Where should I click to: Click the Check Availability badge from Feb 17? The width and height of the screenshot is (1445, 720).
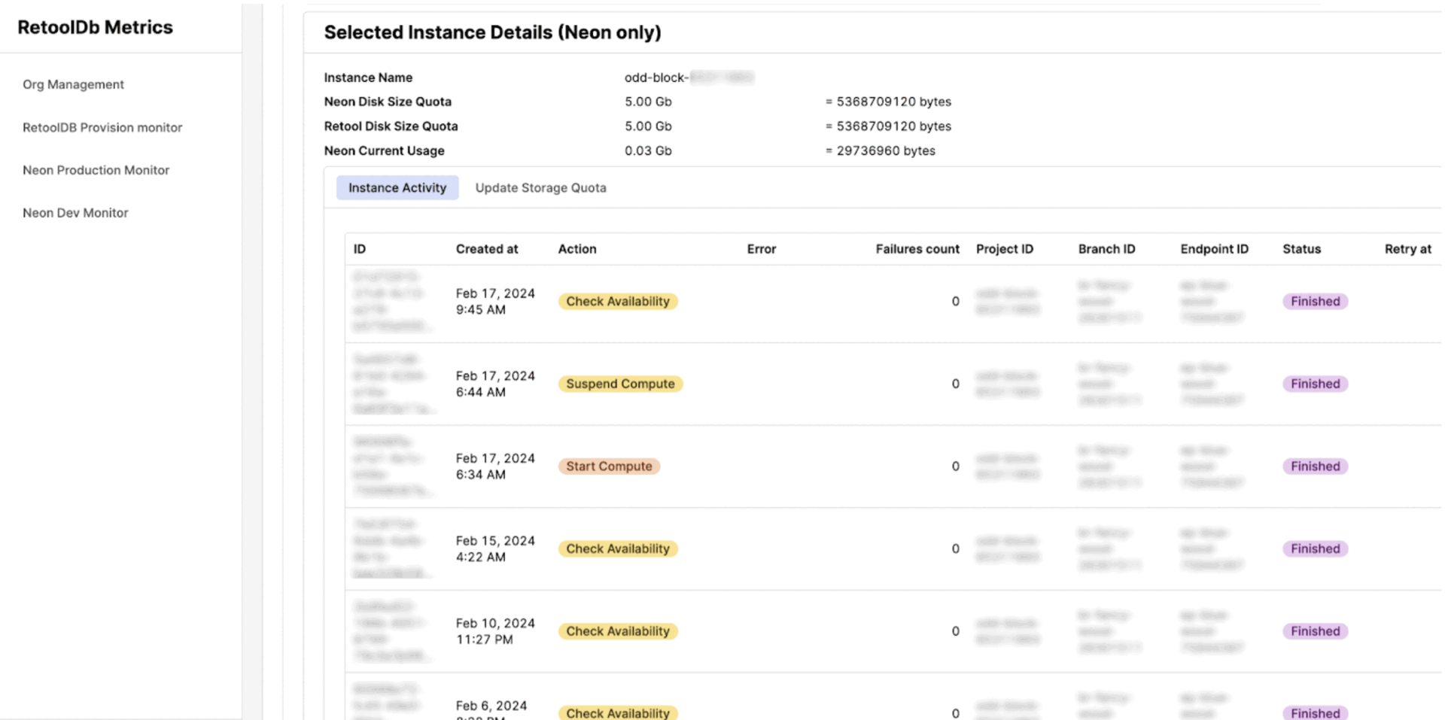tap(617, 301)
